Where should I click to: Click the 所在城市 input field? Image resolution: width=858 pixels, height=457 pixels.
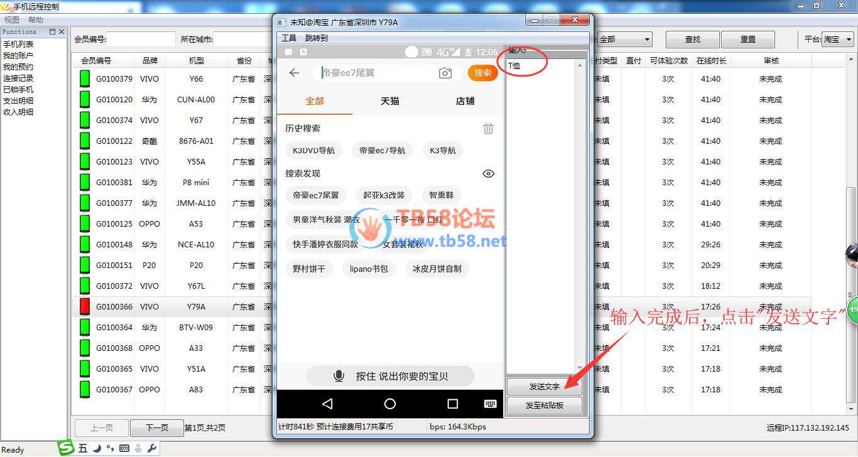click(x=242, y=39)
